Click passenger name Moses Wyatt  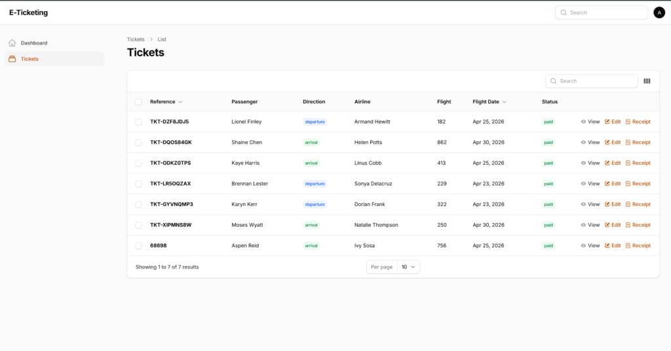tap(247, 225)
